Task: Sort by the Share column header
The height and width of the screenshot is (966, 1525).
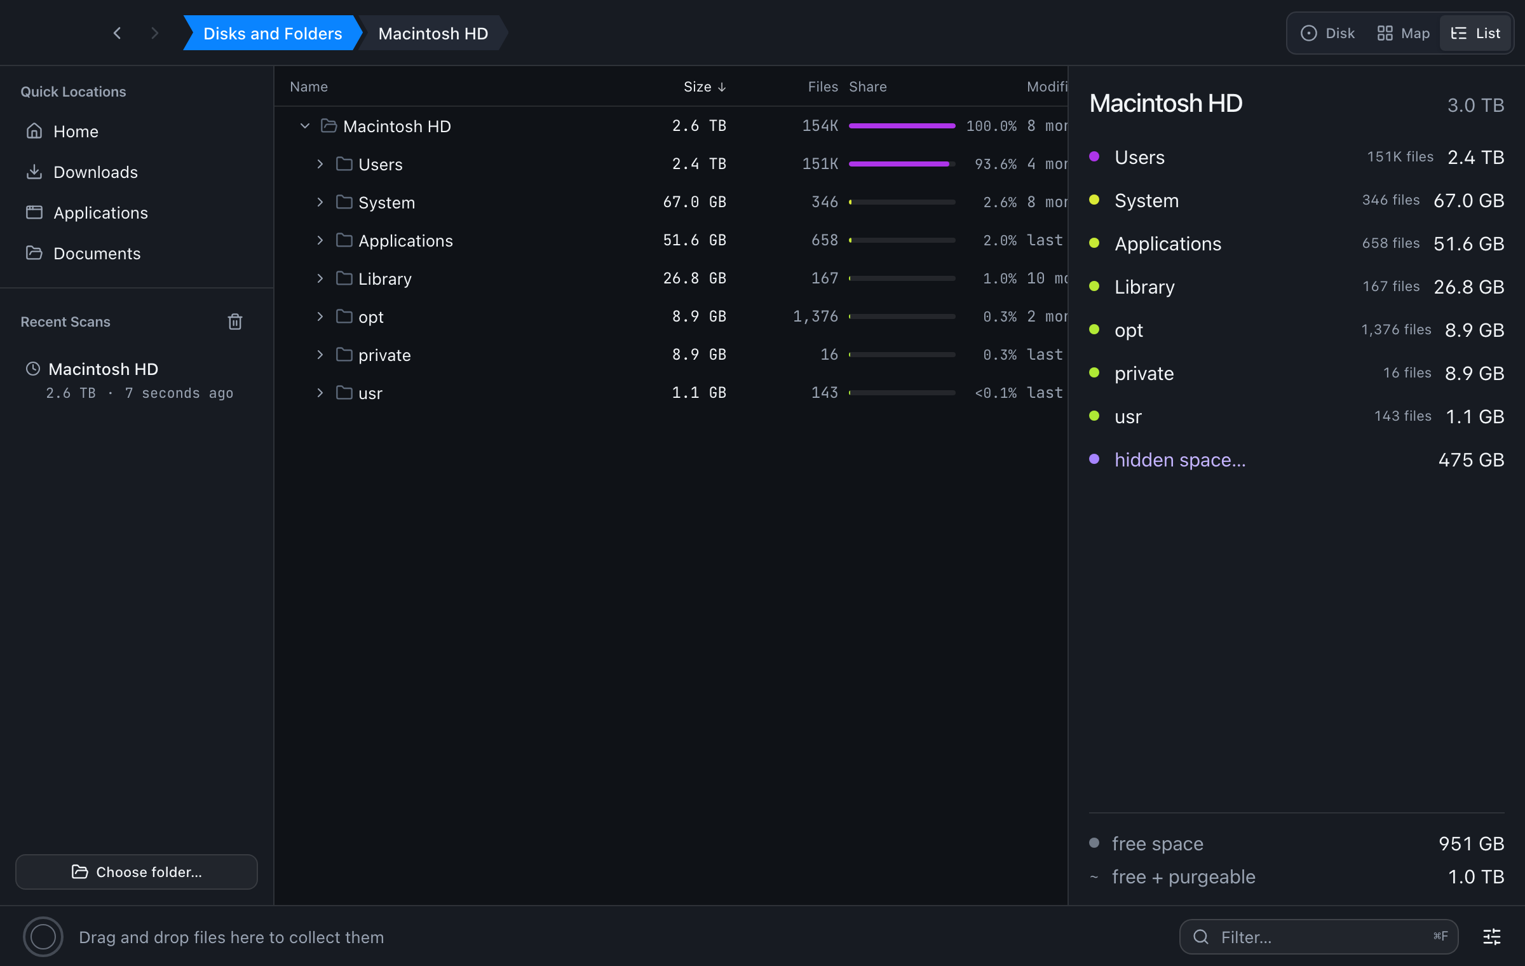Action: tap(868, 86)
